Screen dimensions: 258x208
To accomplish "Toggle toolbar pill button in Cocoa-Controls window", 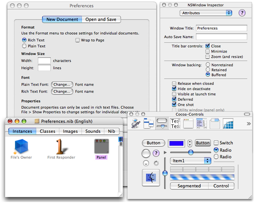I will (x=247, y=114).
